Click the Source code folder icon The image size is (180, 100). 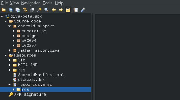[x=11, y=21]
